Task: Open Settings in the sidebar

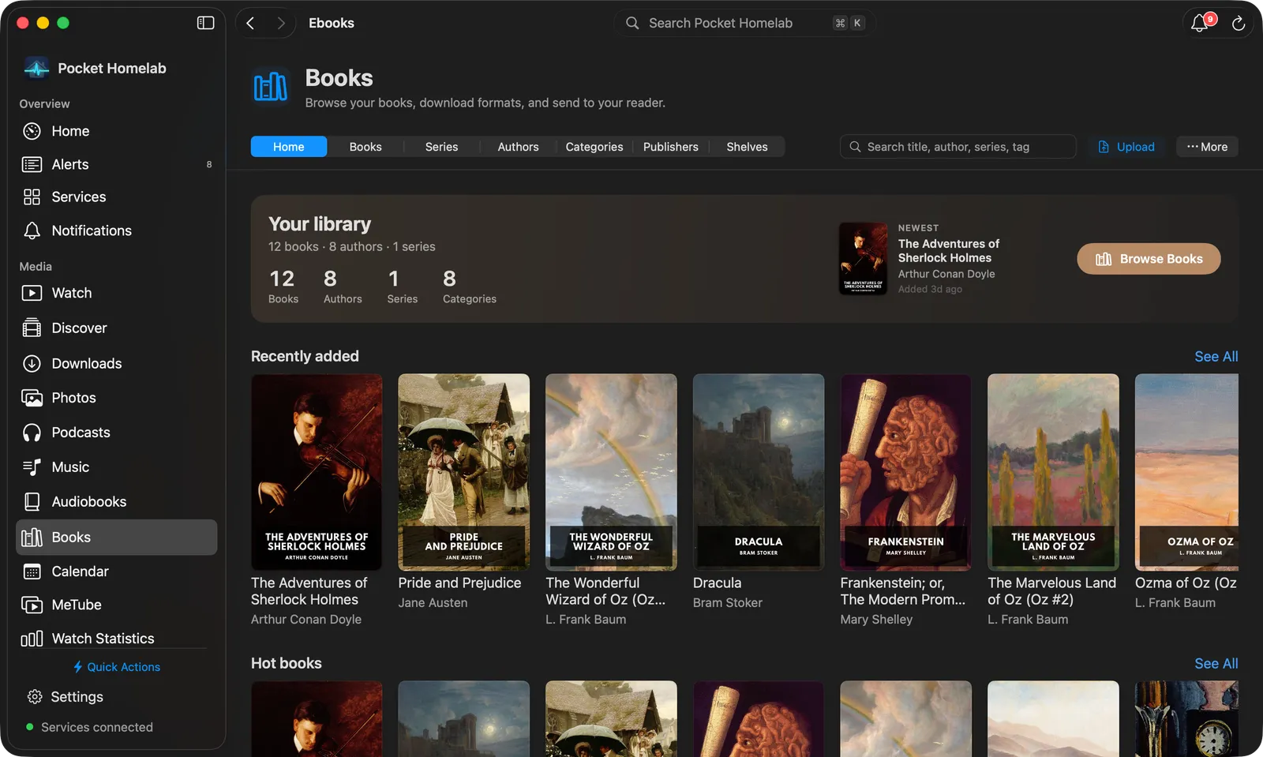Action: (116, 697)
